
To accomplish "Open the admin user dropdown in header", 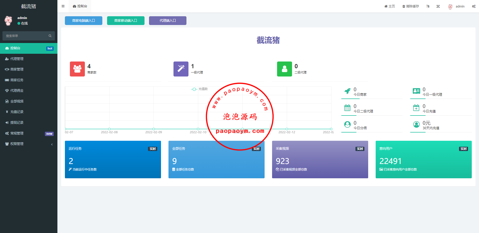I will pos(457,6).
